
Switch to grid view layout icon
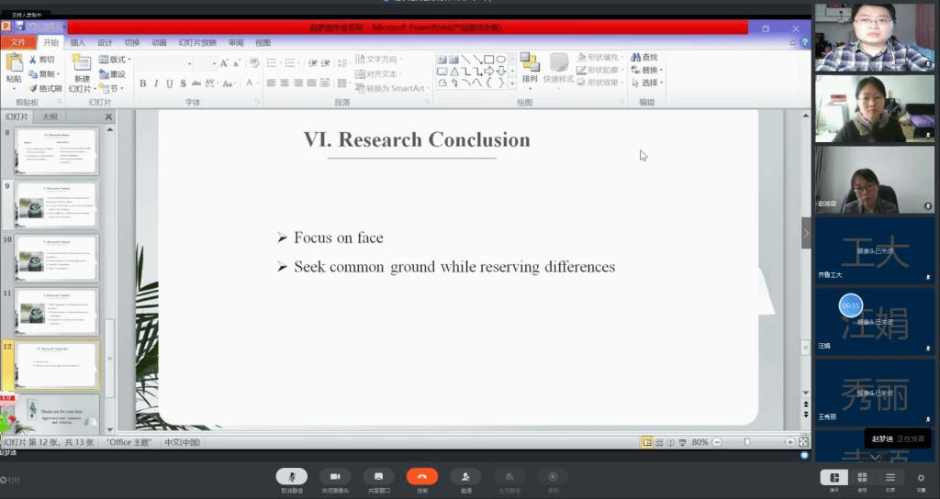click(862, 477)
